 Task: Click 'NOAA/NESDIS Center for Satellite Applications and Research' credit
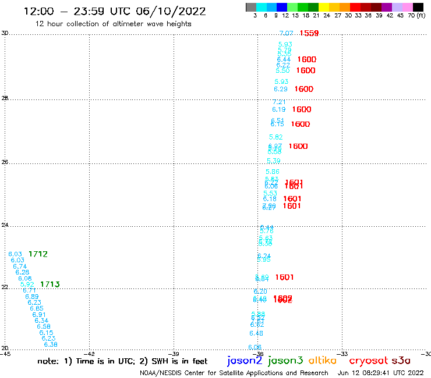[x=234, y=373]
